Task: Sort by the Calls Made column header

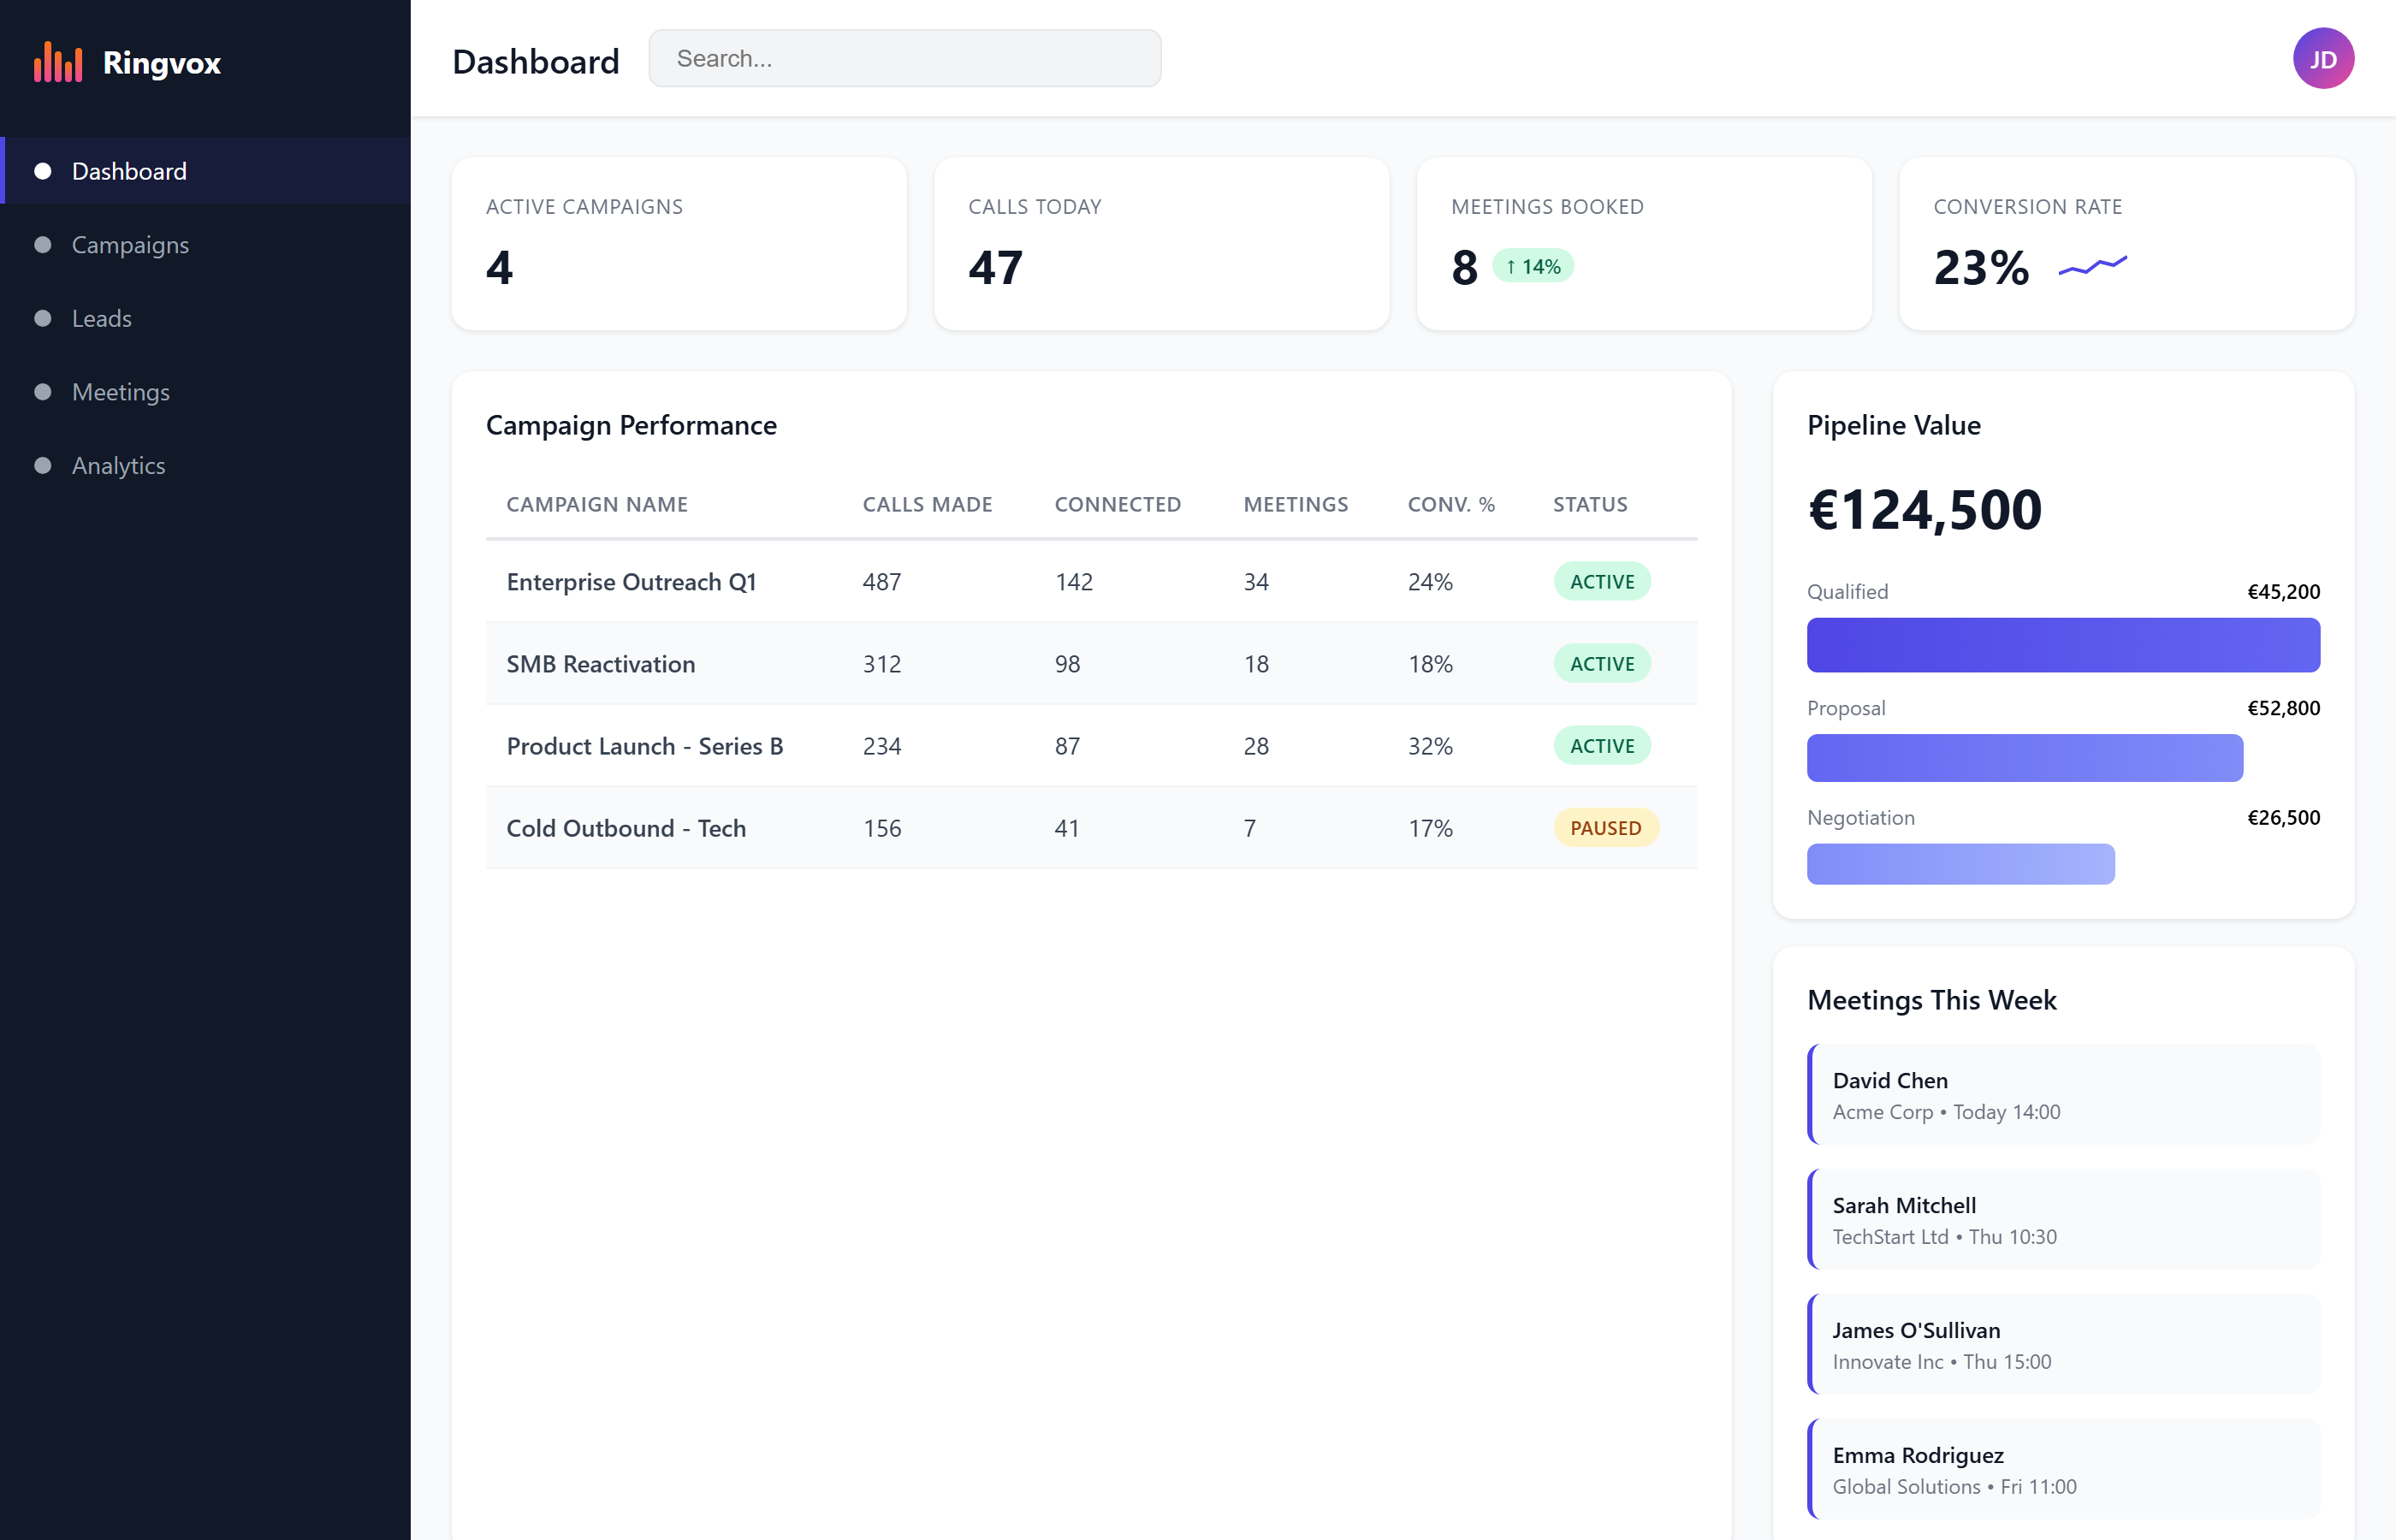Action: click(x=927, y=504)
